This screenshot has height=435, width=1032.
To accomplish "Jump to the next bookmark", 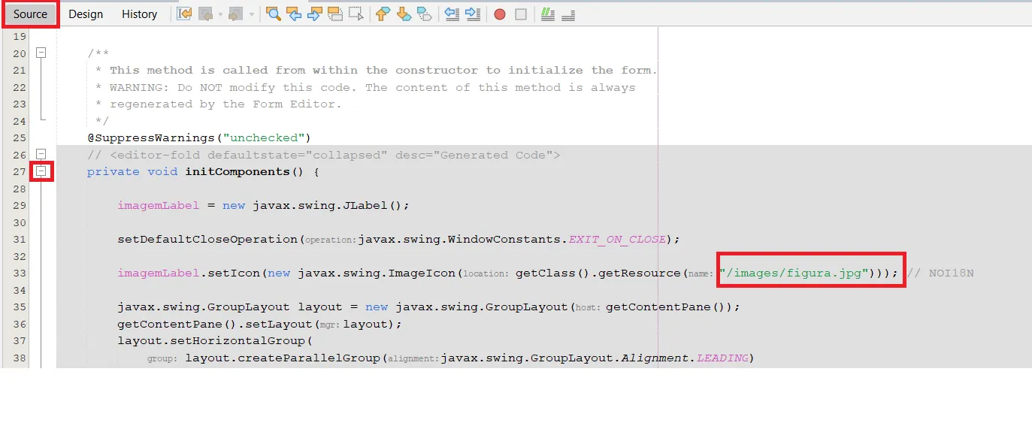I will [x=404, y=14].
